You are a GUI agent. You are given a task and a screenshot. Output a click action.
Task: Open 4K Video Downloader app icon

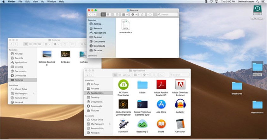point(123,85)
